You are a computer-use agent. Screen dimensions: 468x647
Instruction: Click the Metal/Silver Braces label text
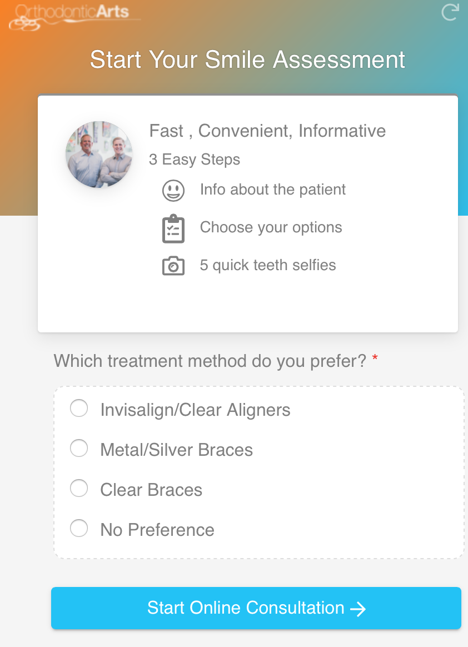pyautogui.click(x=177, y=450)
